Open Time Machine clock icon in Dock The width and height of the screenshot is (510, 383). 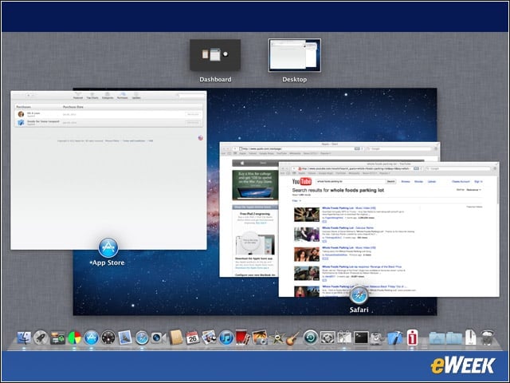(311, 338)
